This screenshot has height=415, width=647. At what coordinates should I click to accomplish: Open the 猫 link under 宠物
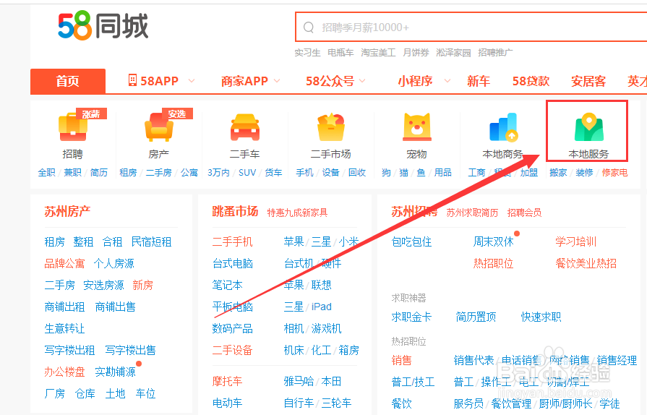click(403, 173)
